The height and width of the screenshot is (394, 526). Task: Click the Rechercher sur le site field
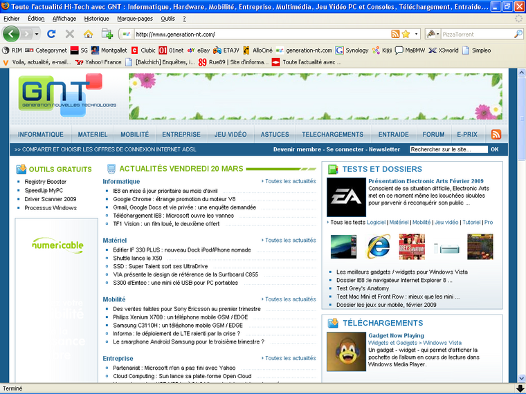click(x=448, y=149)
